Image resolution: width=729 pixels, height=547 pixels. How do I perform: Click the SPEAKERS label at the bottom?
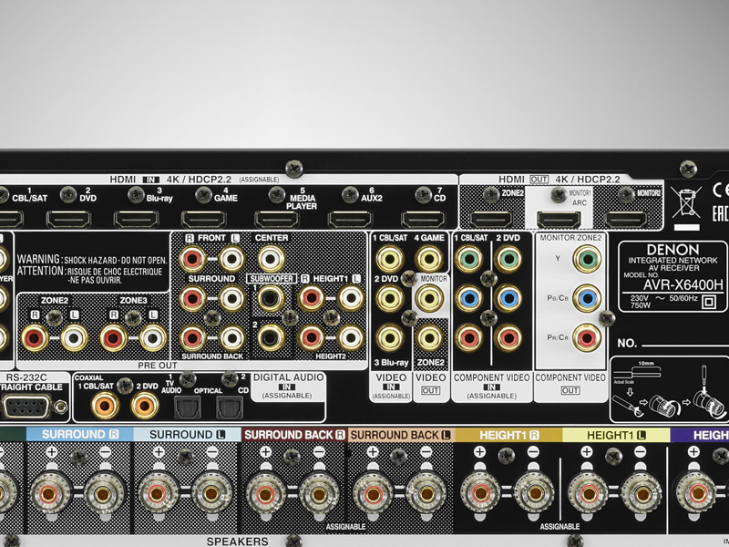point(238,542)
